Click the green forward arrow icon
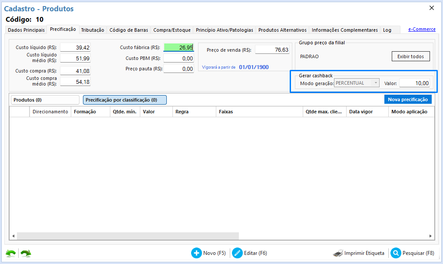443x264 pixels. pos(26,253)
